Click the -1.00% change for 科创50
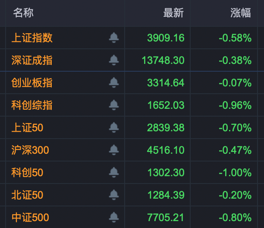Screen dimensions: 264x228 (235, 172)
